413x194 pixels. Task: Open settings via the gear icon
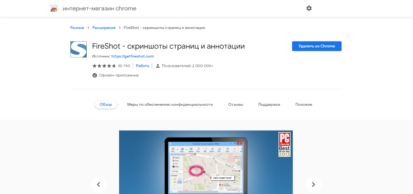pos(309,9)
